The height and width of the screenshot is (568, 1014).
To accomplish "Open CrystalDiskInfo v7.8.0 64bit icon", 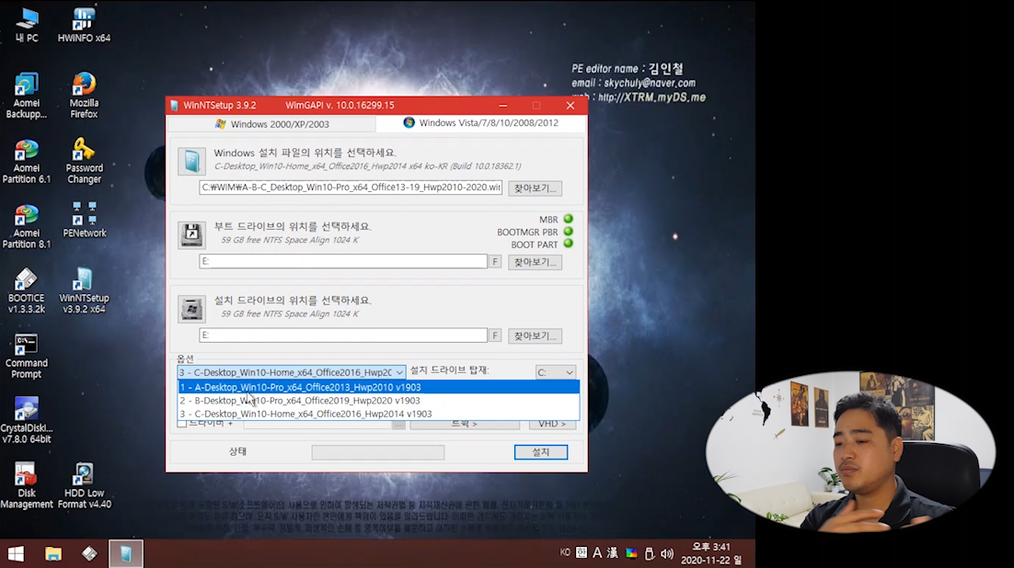I will (x=27, y=421).
